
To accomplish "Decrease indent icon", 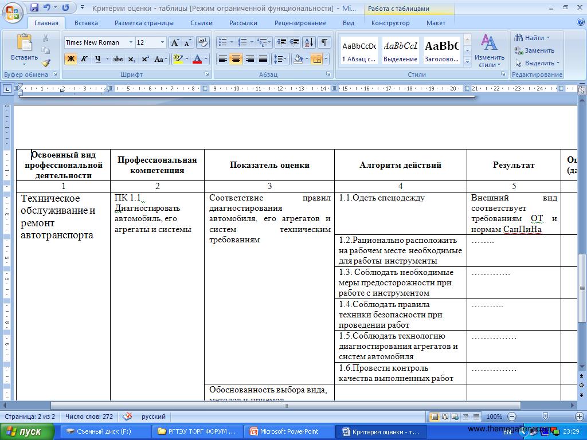I will 281,42.
